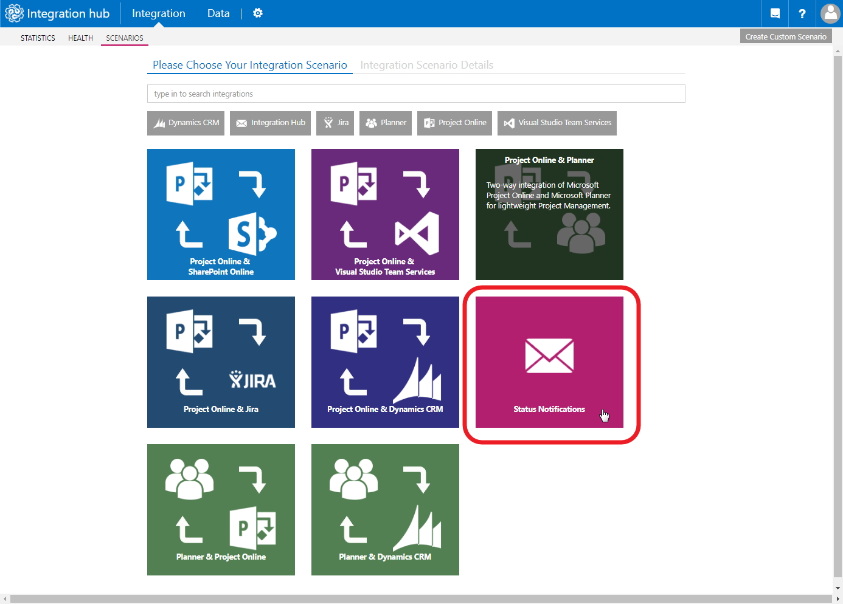Click people icon in Planner filter

click(x=371, y=123)
